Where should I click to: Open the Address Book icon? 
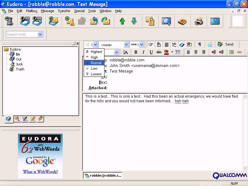tap(182, 21)
